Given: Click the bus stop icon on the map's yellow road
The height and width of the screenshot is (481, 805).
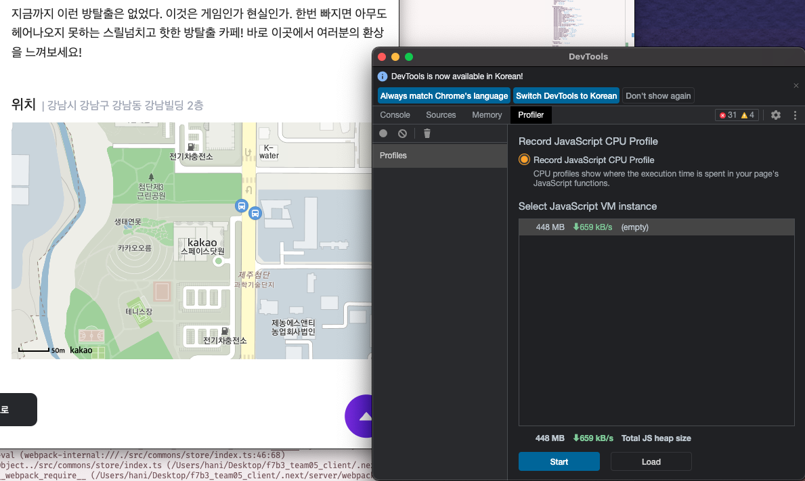Looking at the screenshot, I should pos(255,213).
